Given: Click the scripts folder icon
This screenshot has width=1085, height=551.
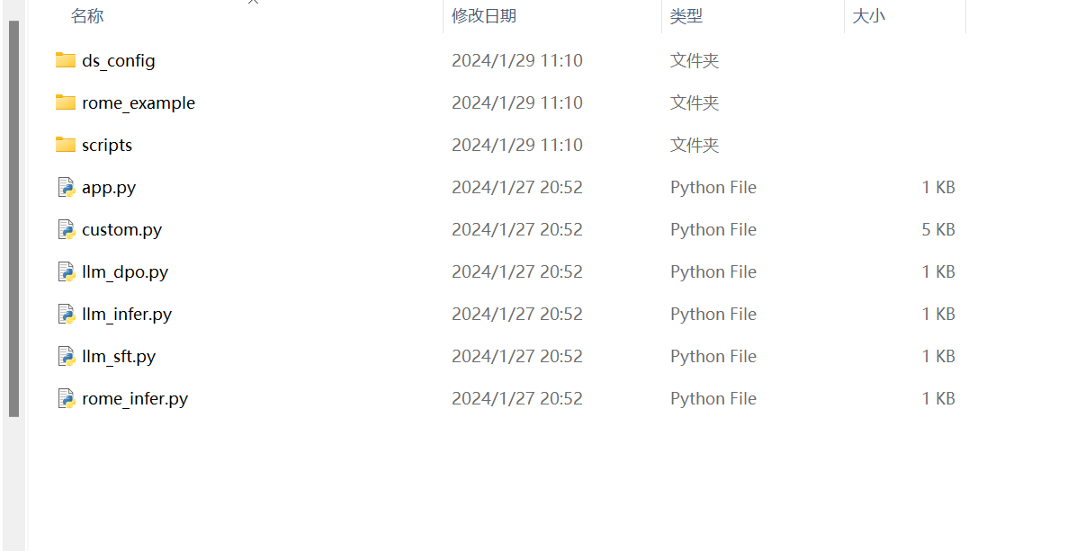Looking at the screenshot, I should (x=64, y=145).
